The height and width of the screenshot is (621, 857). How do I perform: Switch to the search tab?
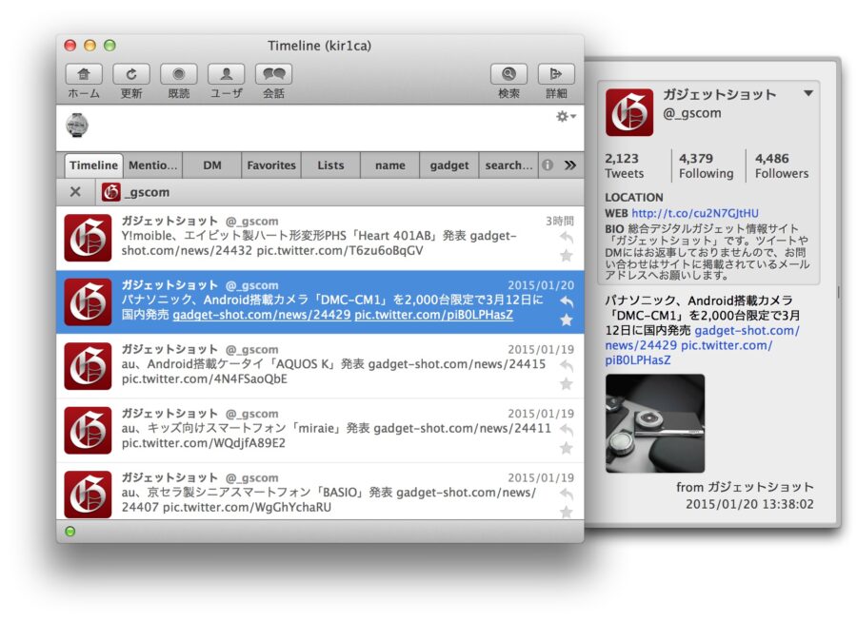[508, 165]
